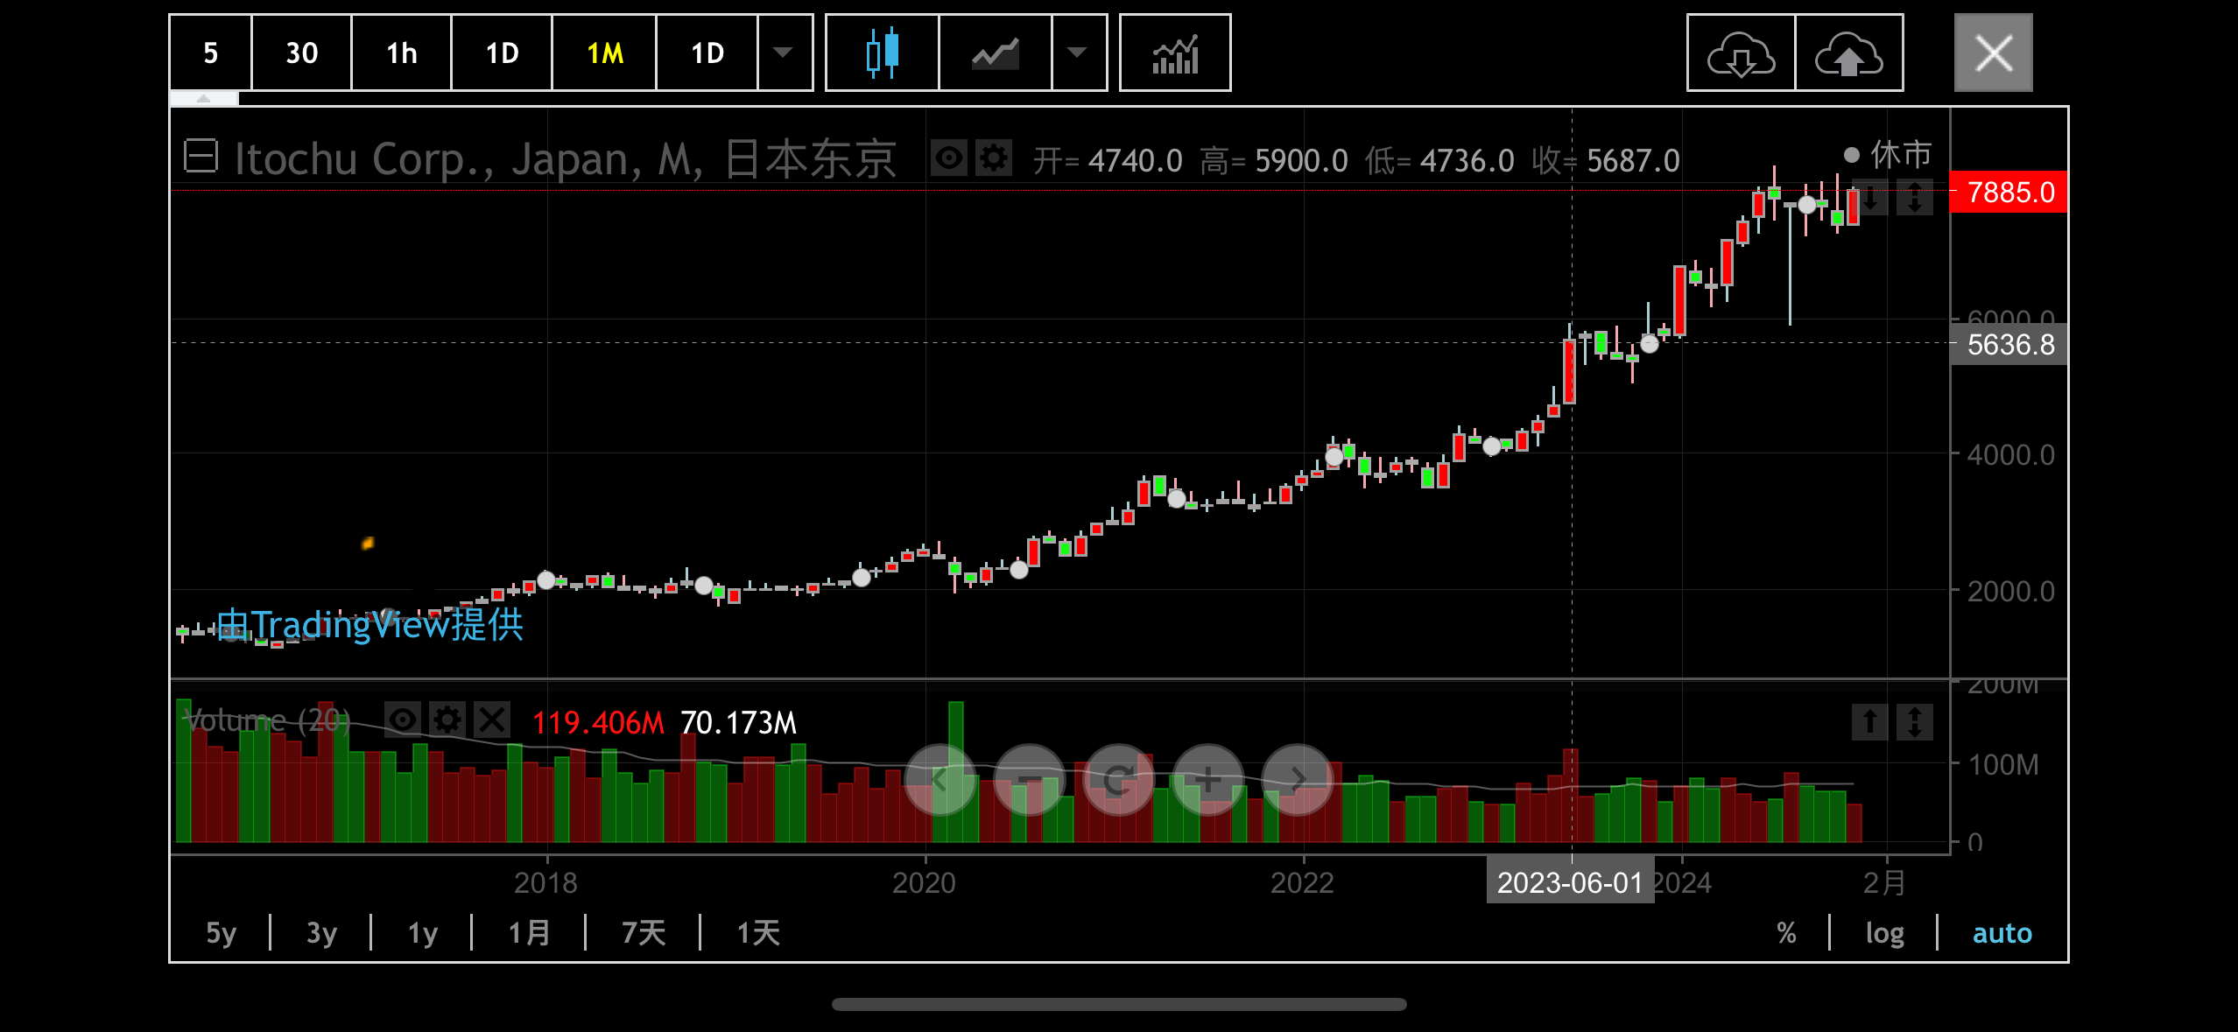
Task: Click the tall 2020 volume spike bar
Action: point(955,770)
